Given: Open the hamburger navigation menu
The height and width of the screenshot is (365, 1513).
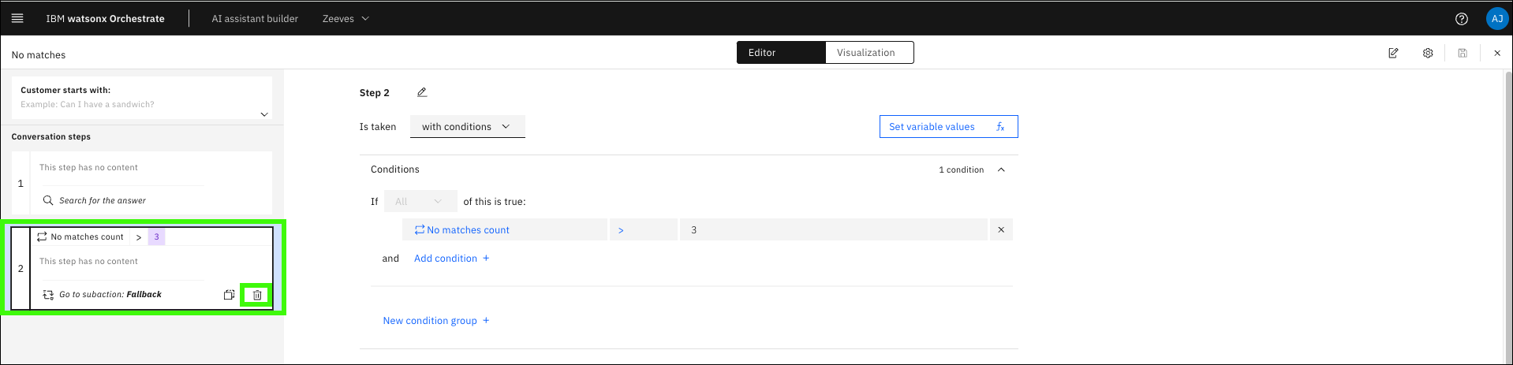Looking at the screenshot, I should click(x=17, y=18).
